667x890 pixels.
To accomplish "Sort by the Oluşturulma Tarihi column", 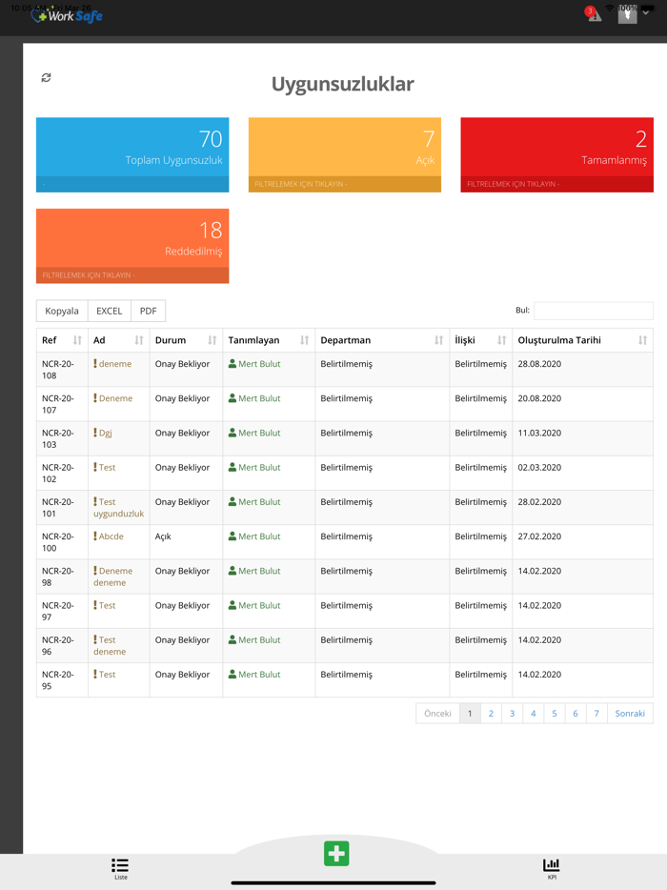I will [x=582, y=340].
